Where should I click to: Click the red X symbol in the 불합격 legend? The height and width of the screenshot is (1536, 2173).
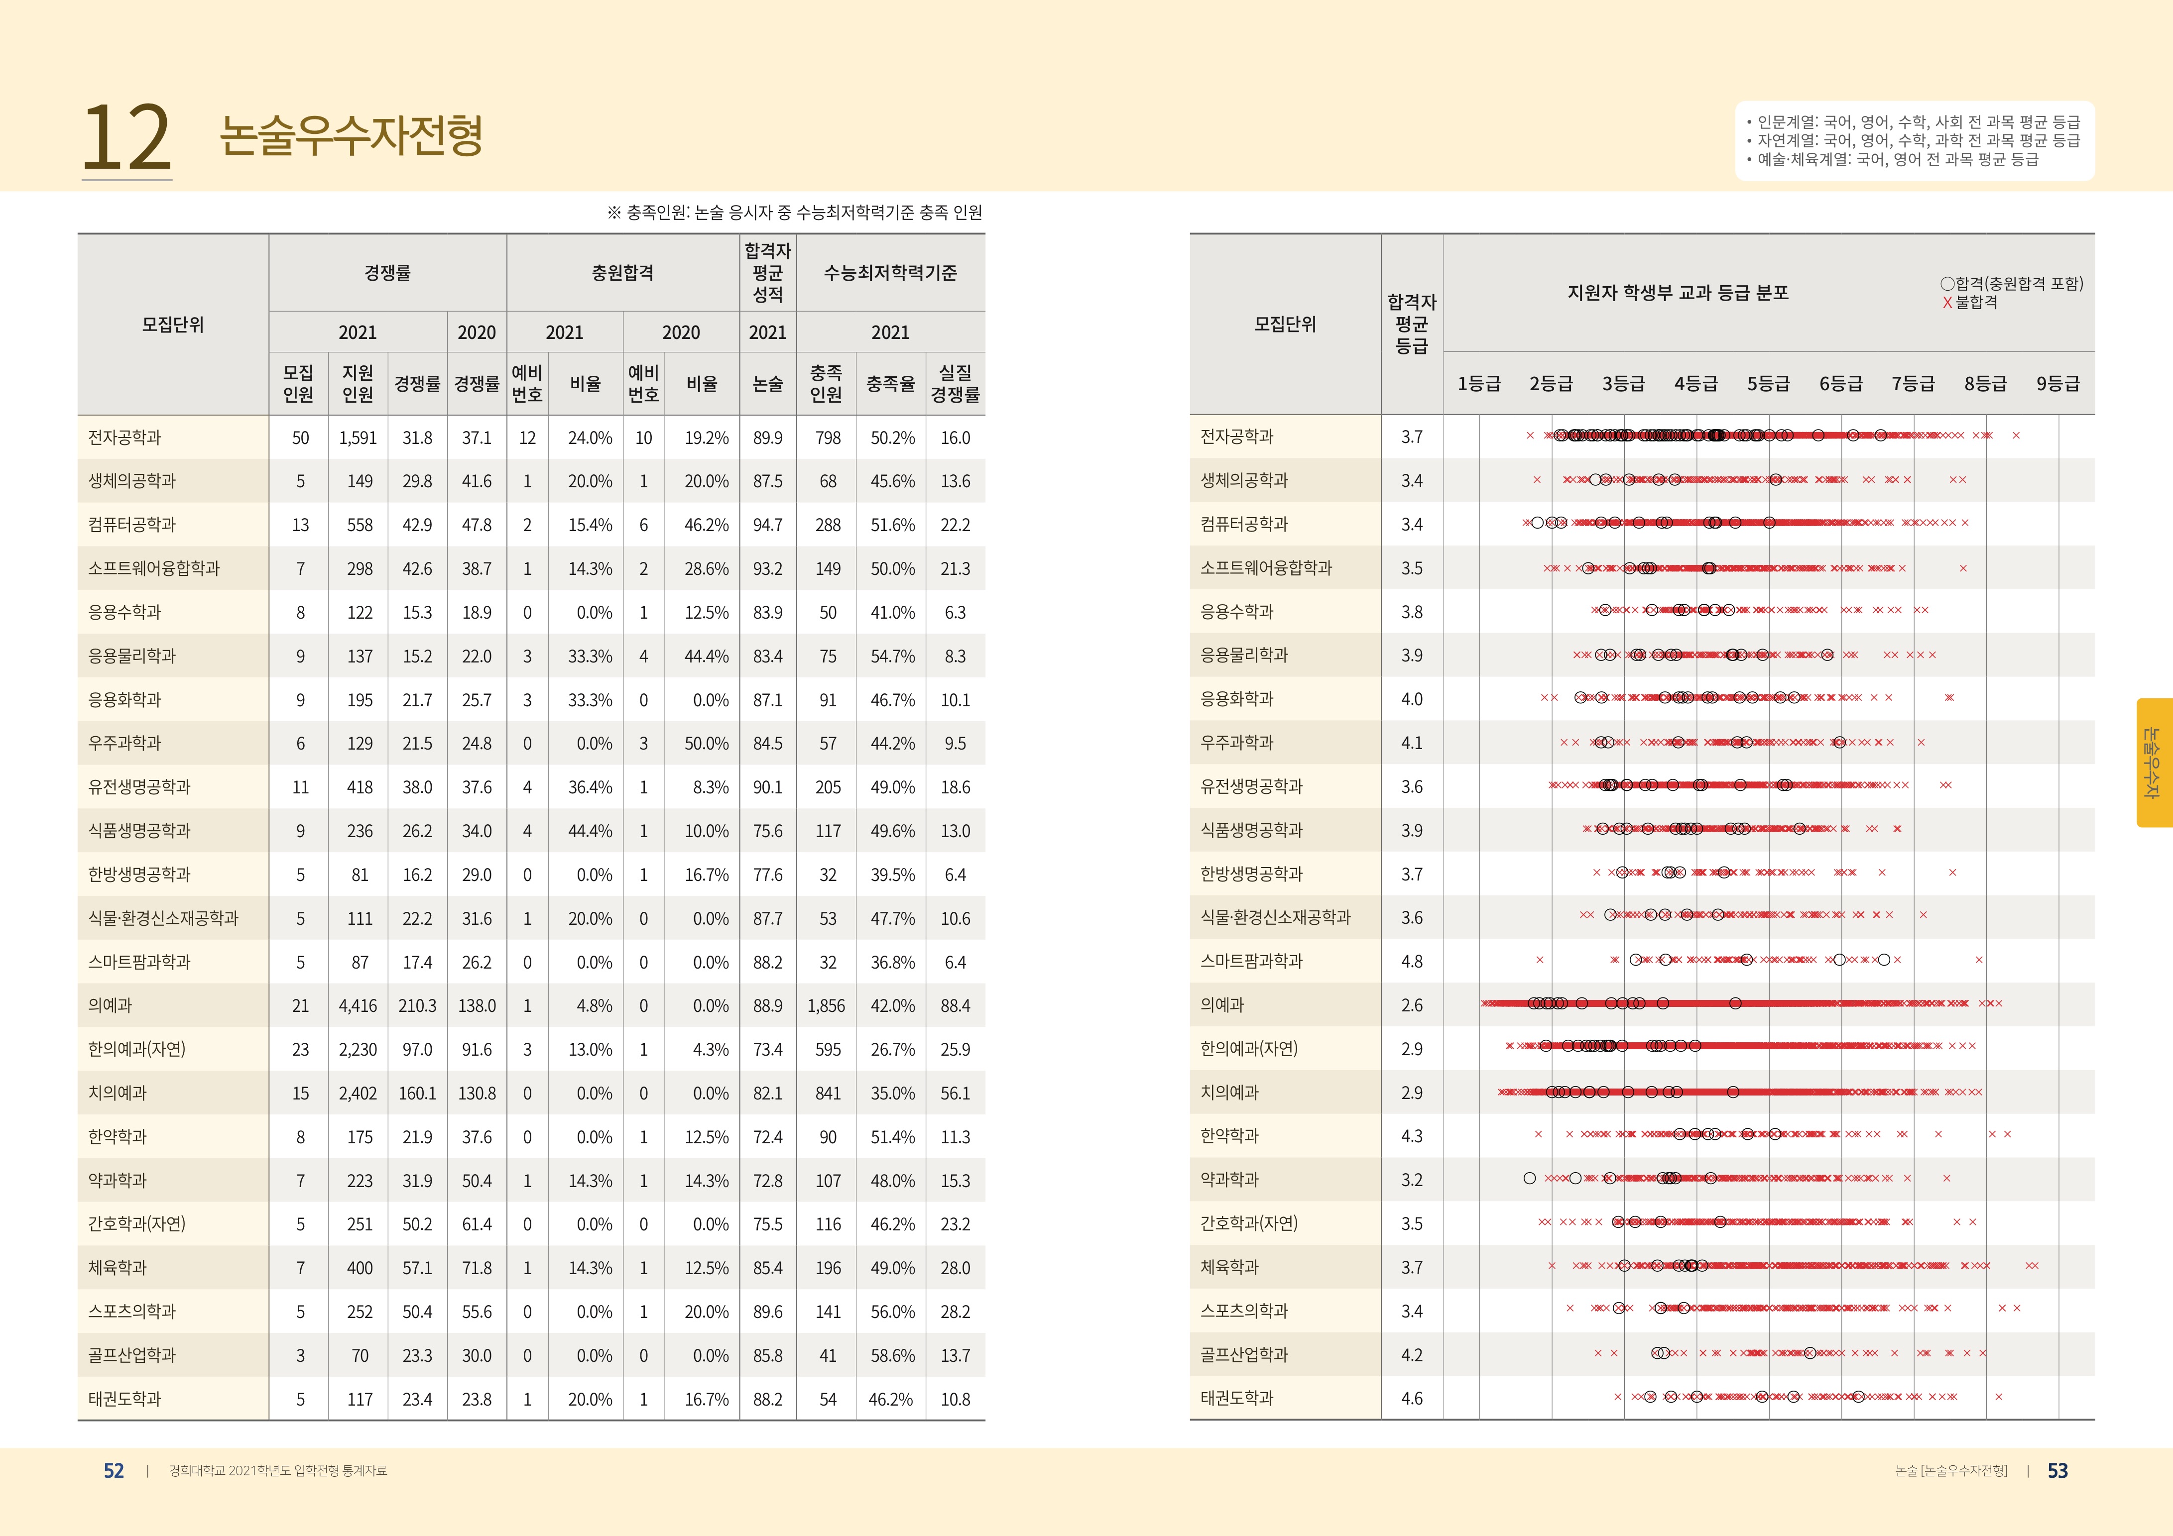click(1947, 303)
